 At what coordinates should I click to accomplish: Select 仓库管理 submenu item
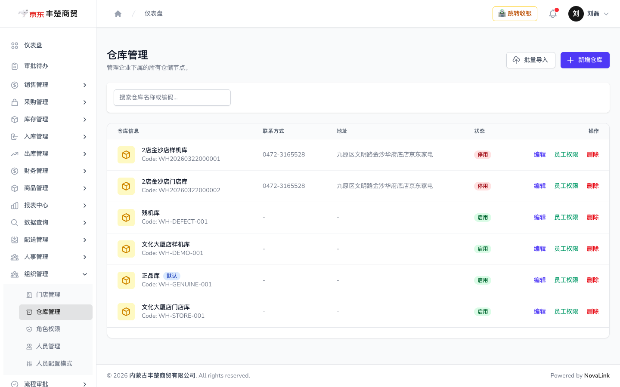pyautogui.click(x=56, y=312)
